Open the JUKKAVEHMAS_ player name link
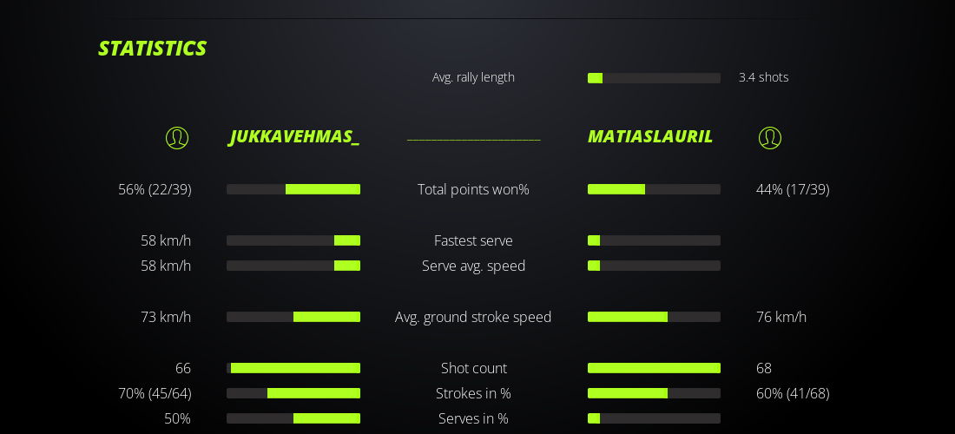 294,137
